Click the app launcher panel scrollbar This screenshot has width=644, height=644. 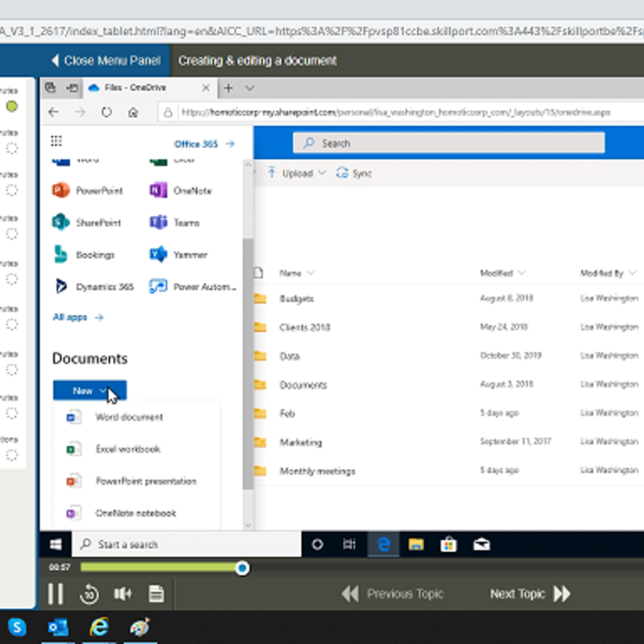point(248,364)
